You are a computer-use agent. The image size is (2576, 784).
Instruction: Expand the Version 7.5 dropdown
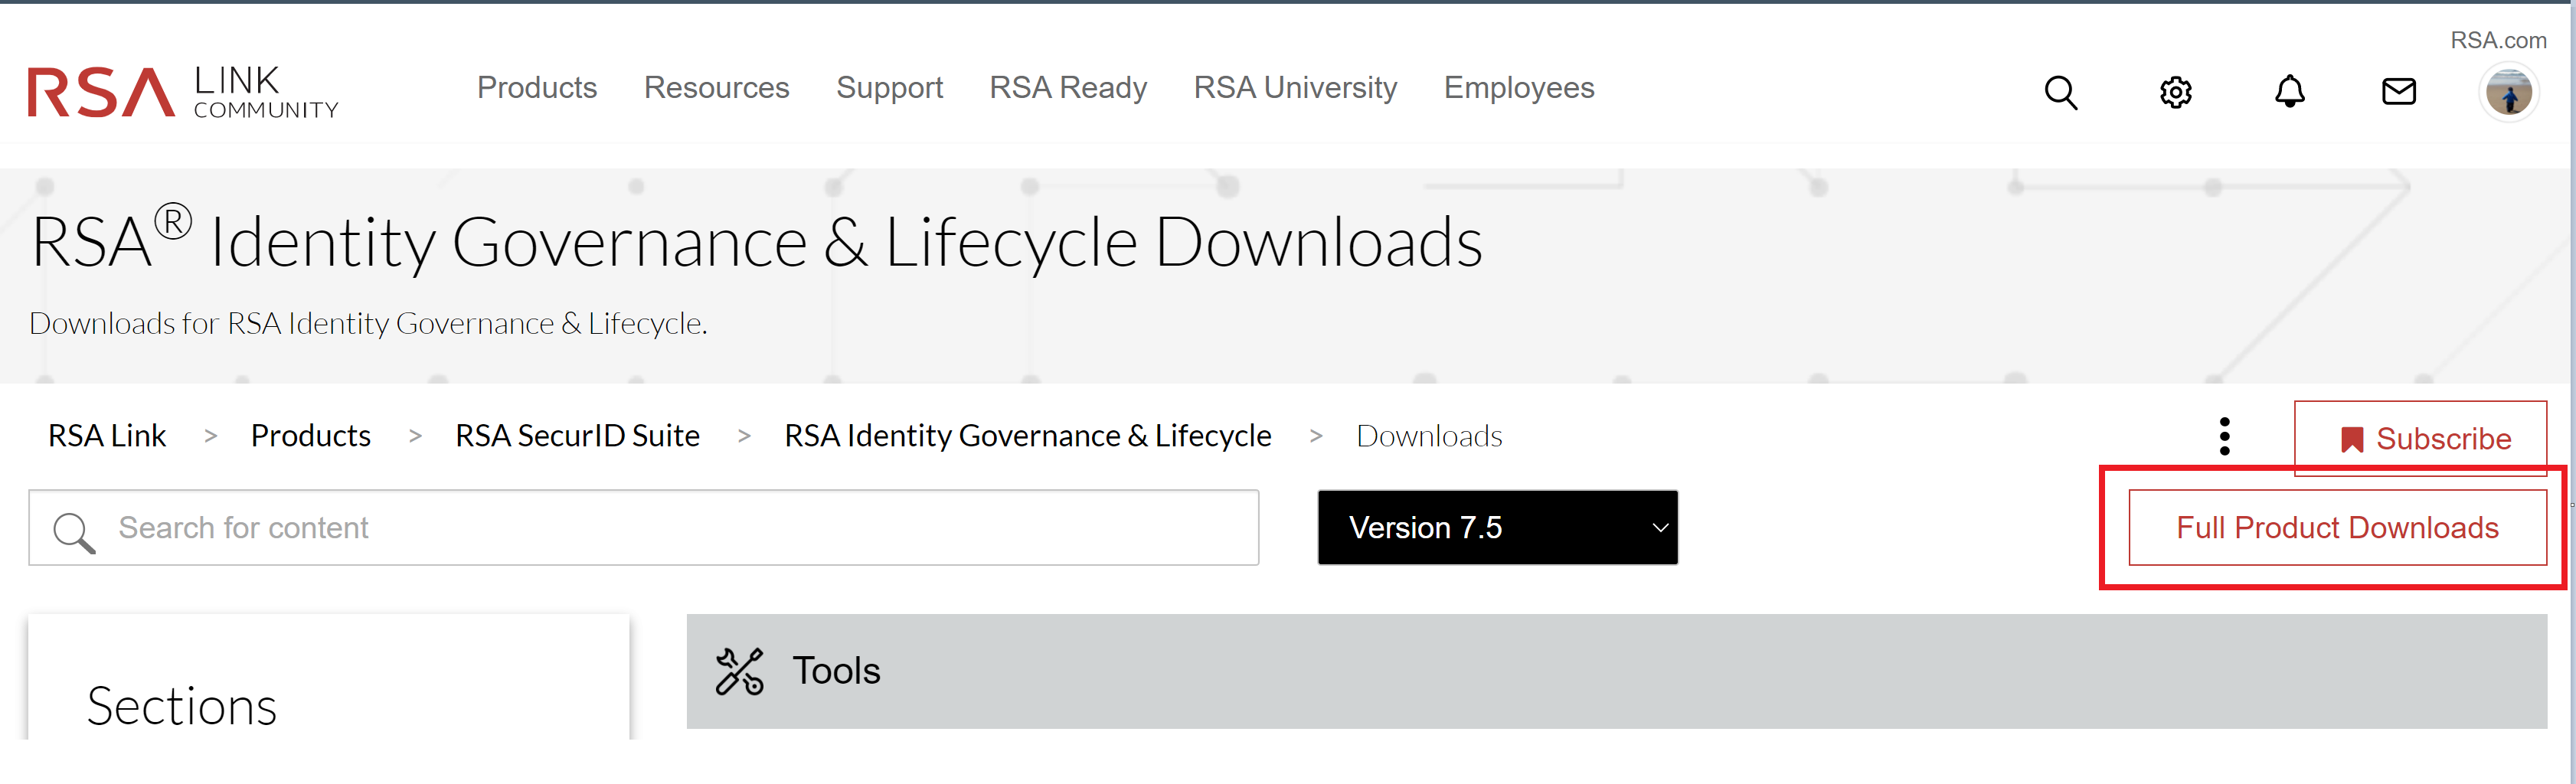(1496, 527)
